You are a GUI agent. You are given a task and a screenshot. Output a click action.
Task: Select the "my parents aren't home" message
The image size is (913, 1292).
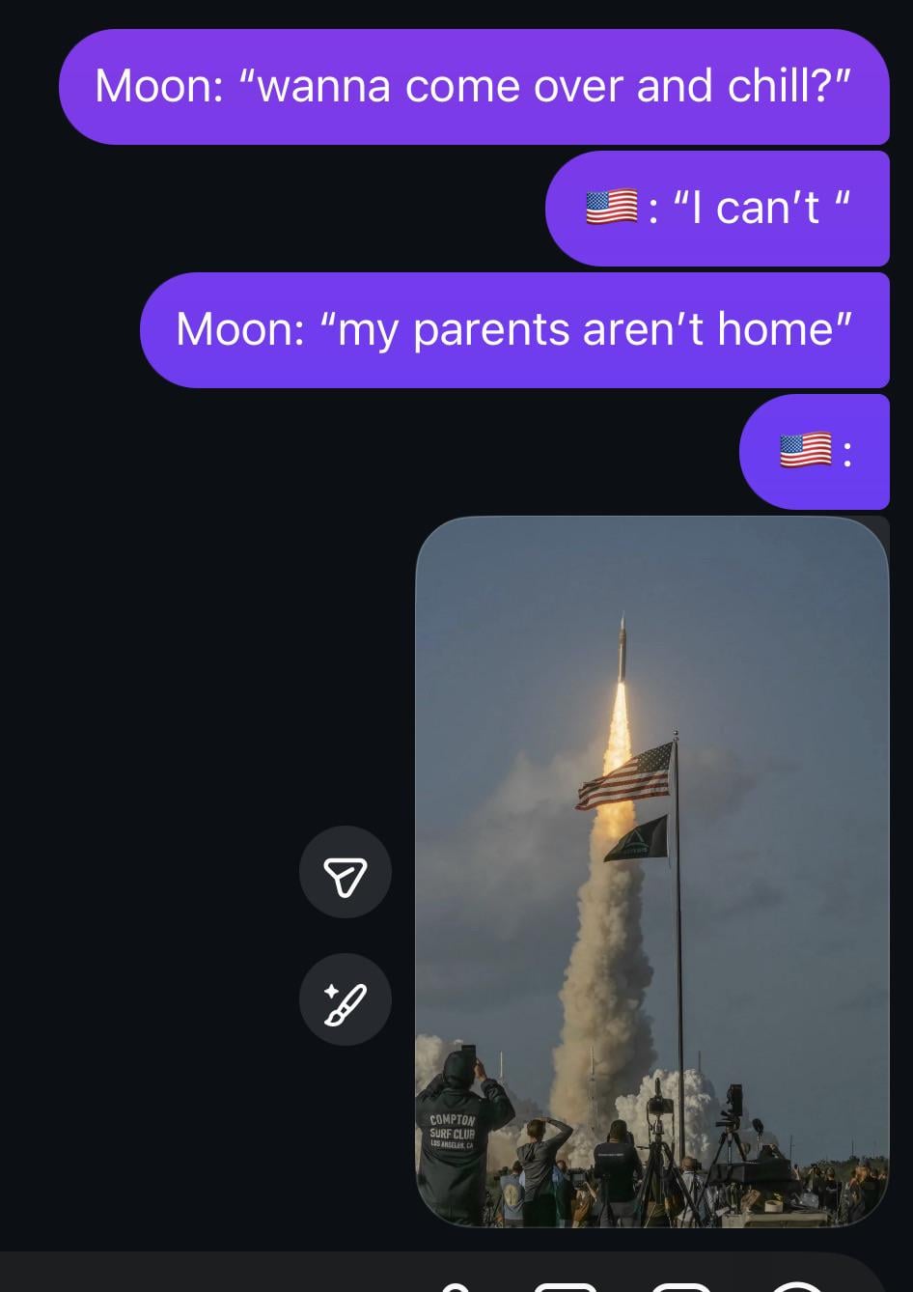514,330
